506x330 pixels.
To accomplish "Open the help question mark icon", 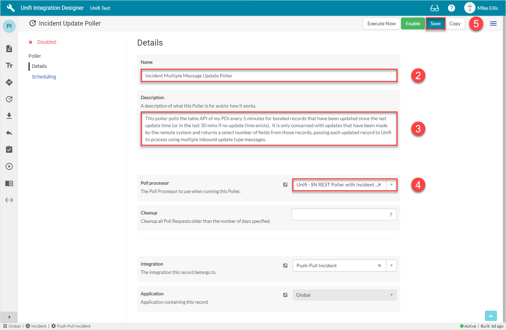I will 451,7.
